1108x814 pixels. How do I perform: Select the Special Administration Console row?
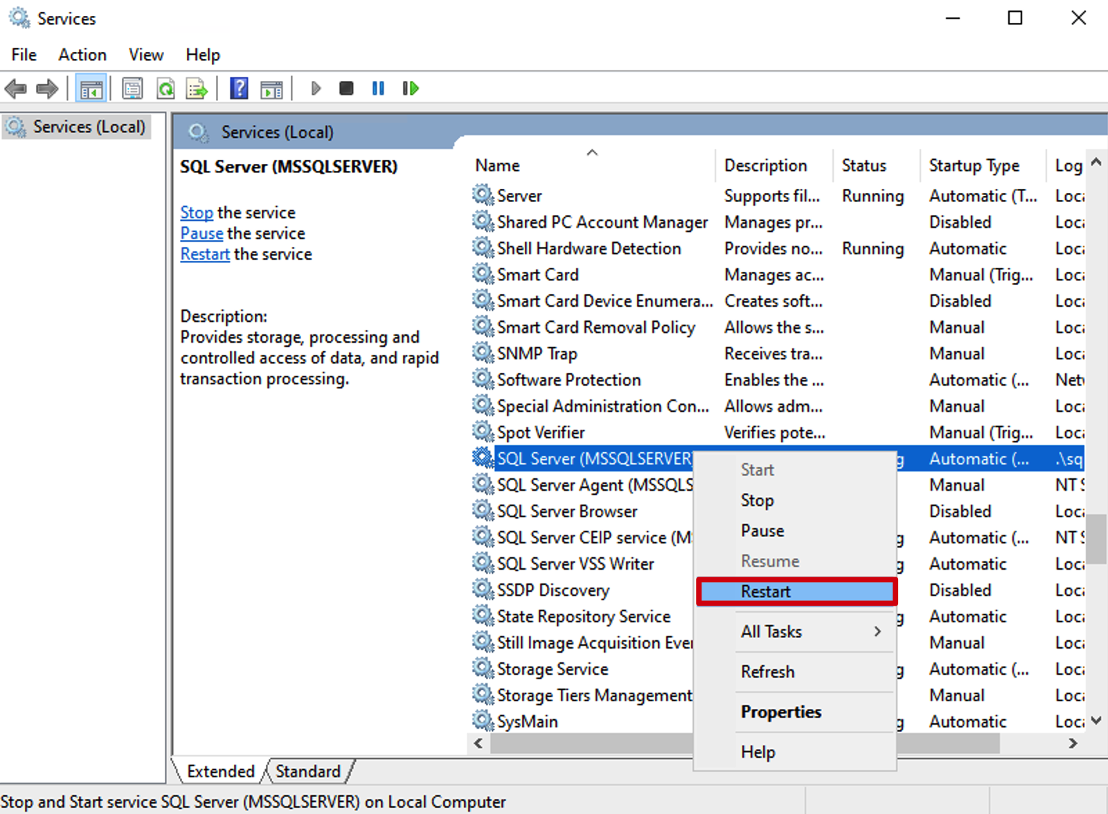click(x=777, y=406)
